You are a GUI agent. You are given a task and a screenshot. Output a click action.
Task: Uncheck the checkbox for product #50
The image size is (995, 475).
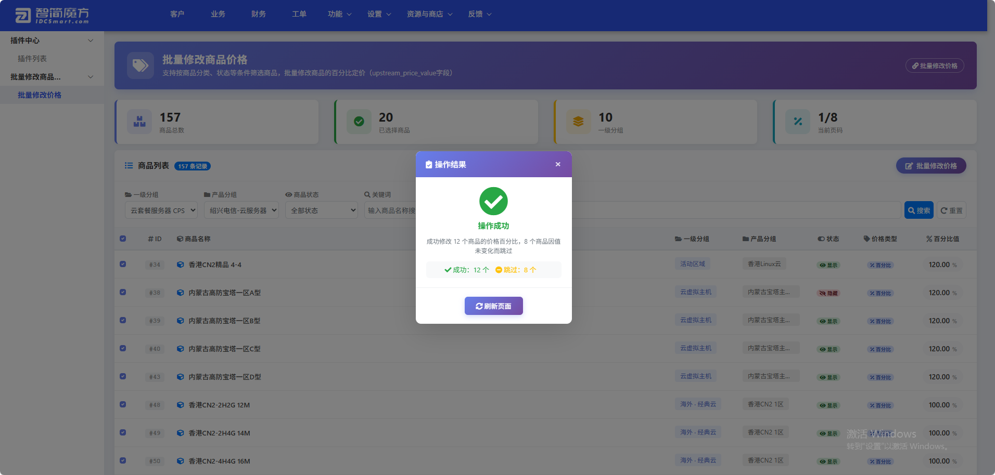(123, 460)
